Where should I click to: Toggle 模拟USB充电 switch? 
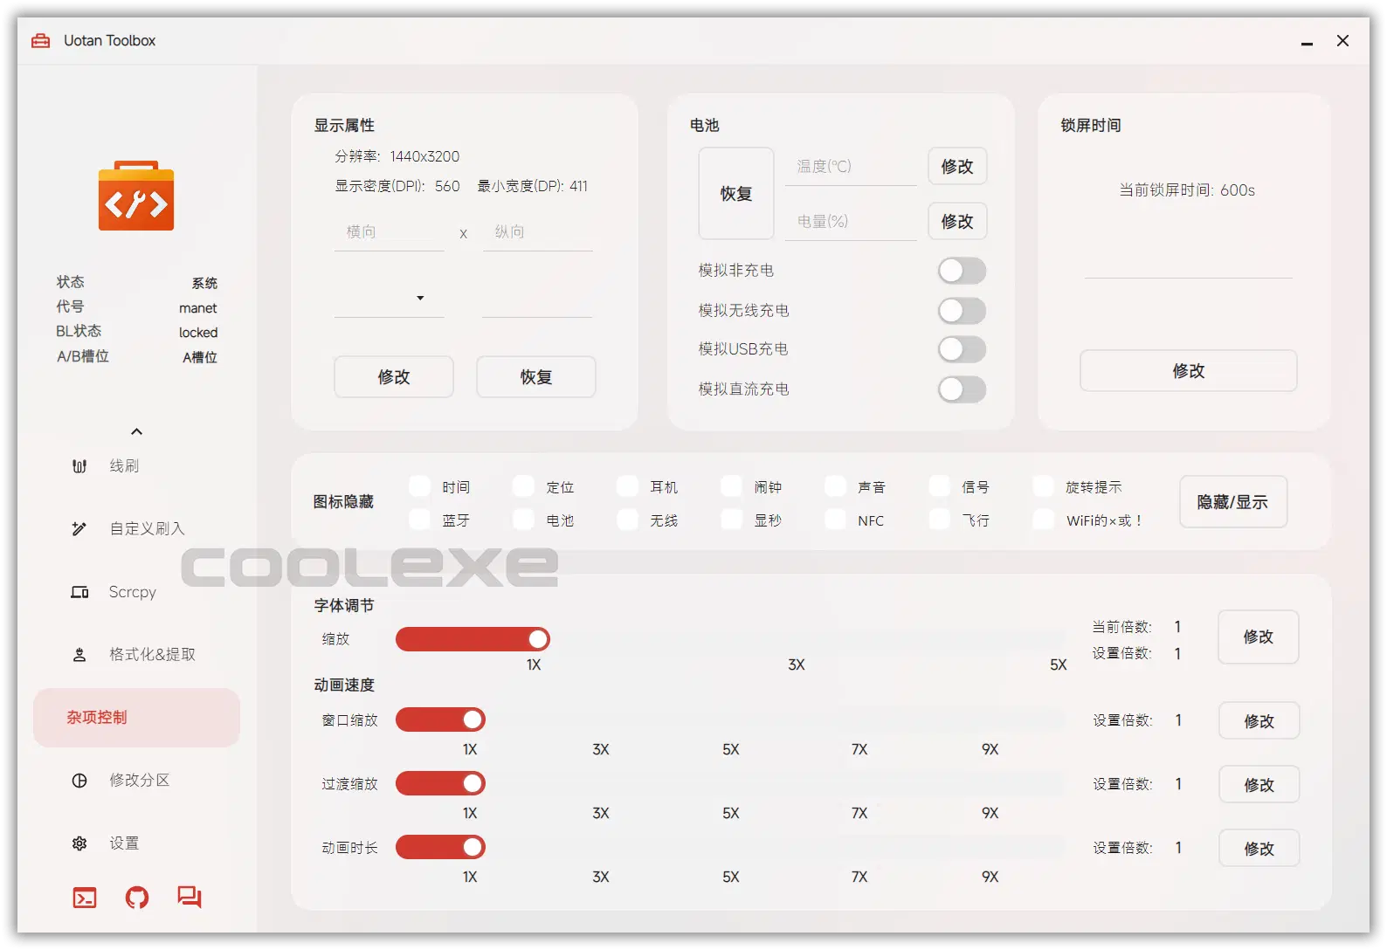click(x=962, y=349)
